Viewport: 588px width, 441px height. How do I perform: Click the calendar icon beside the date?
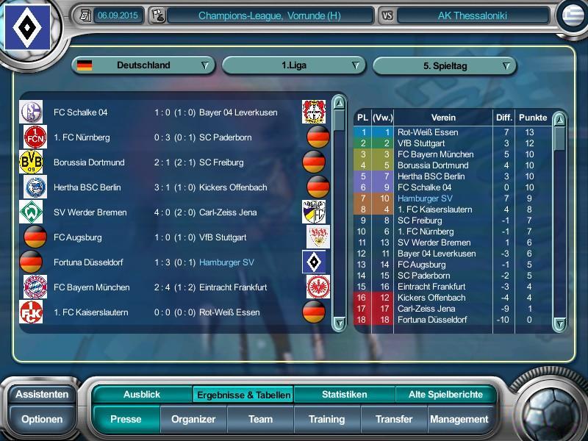pos(85,15)
